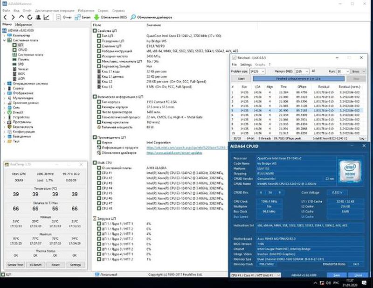Switch to the Меню tab in the left panel
This screenshot has height=288, width=373.
(7, 24)
